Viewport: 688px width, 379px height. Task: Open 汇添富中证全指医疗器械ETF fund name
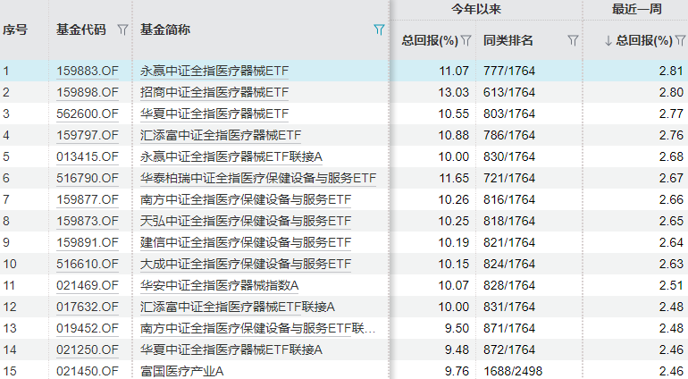click(x=221, y=135)
